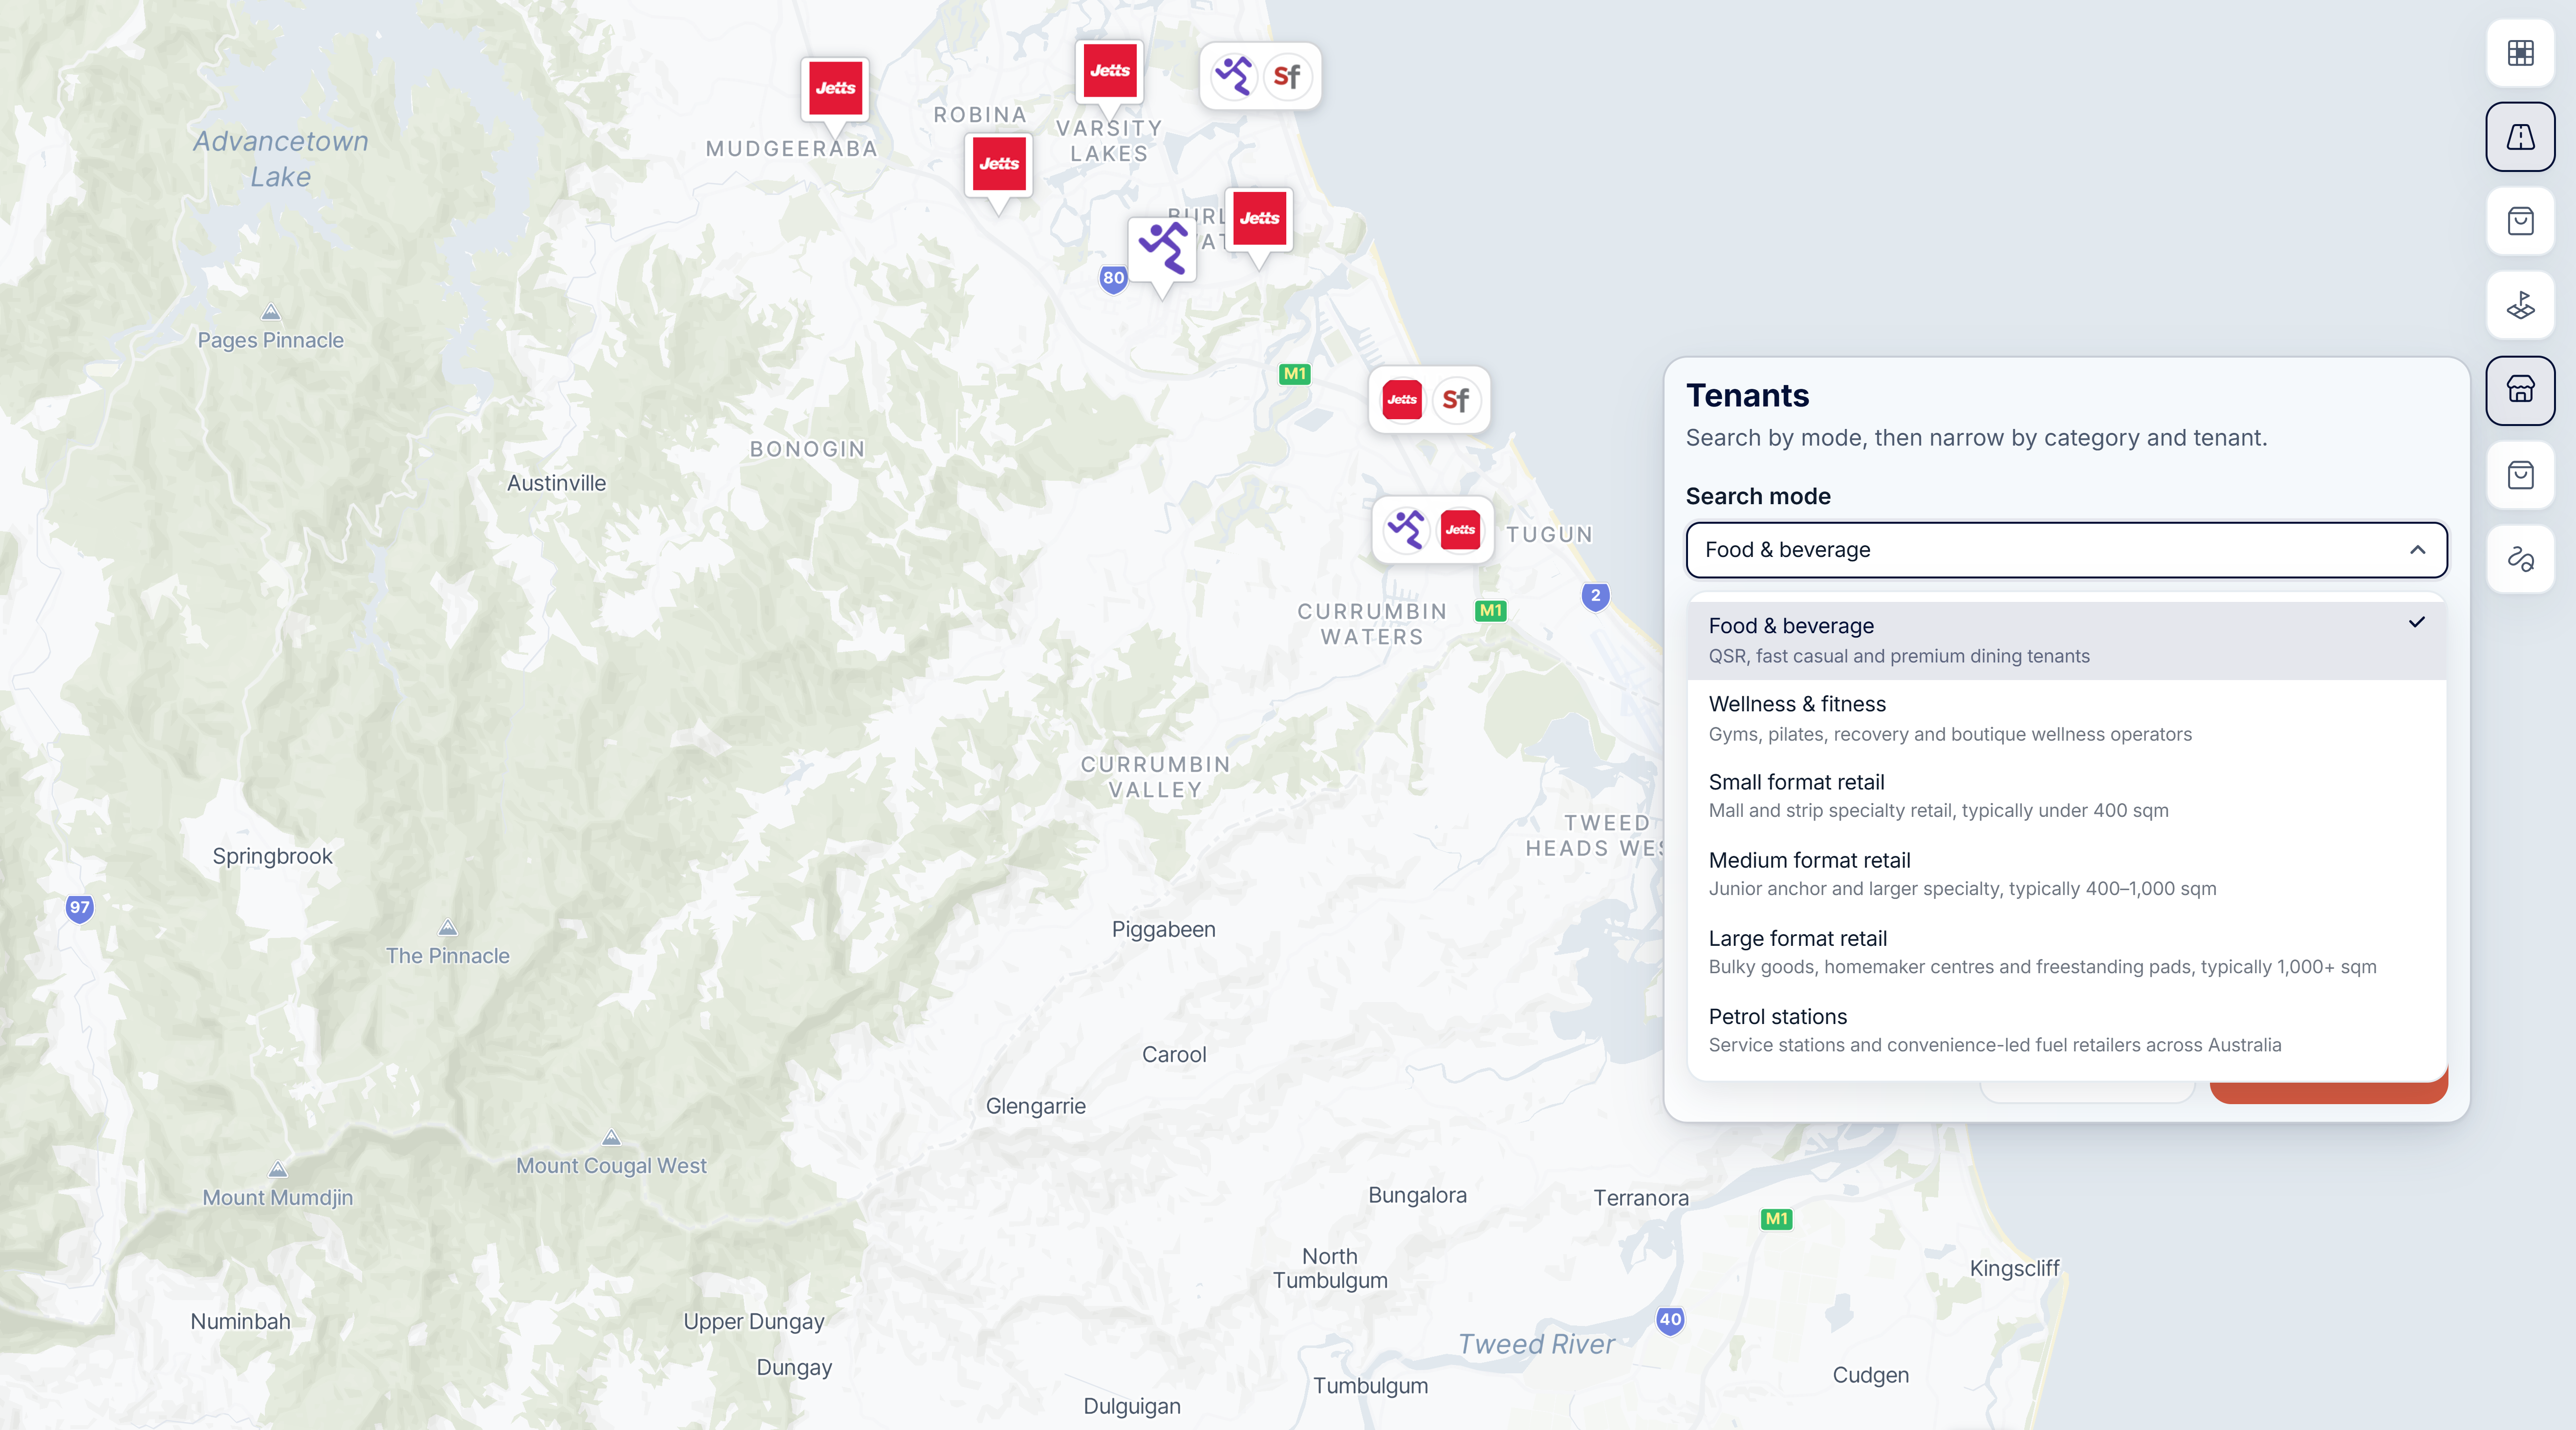The width and height of the screenshot is (2576, 1430).
Task: Click the "BONOGIN" map label
Action: point(807,449)
